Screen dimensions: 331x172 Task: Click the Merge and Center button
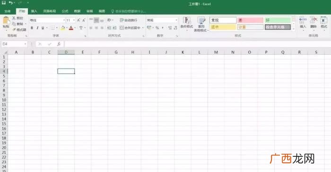132,28
